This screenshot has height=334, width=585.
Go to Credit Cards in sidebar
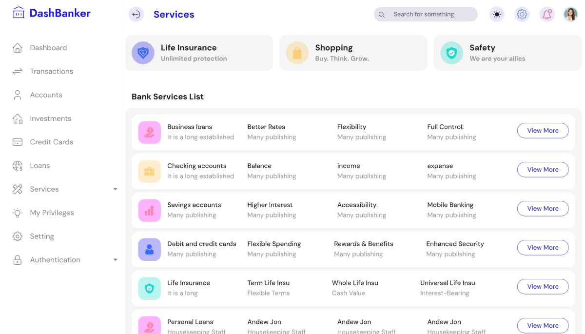[x=51, y=142]
